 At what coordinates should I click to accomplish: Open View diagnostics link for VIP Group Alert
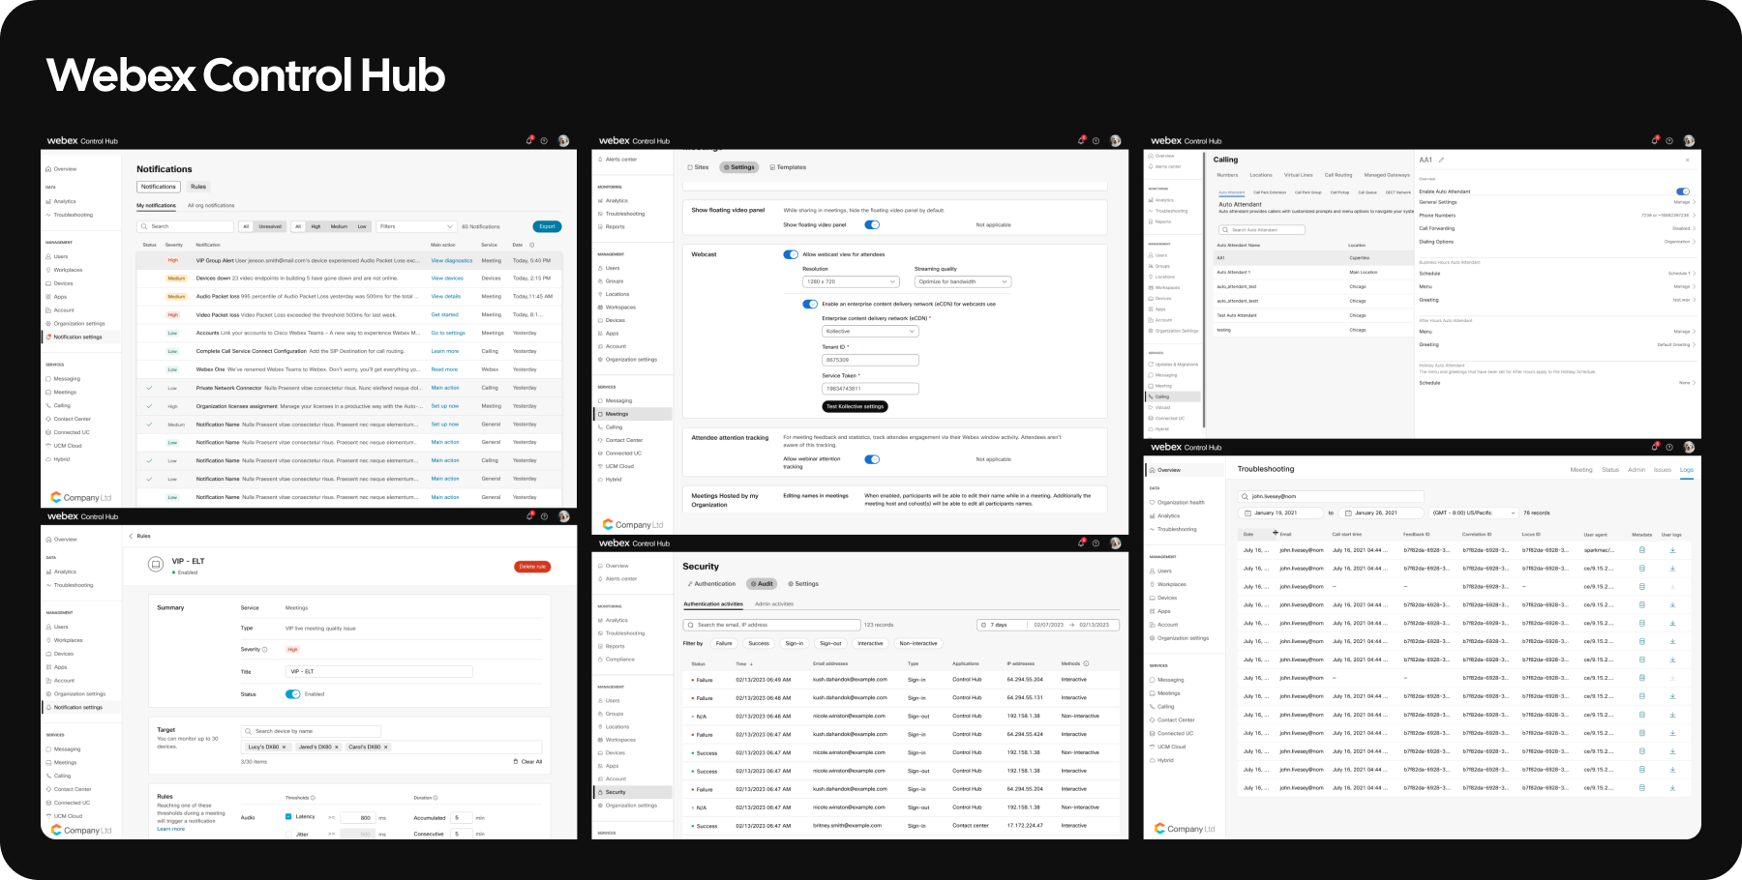pyautogui.click(x=452, y=260)
